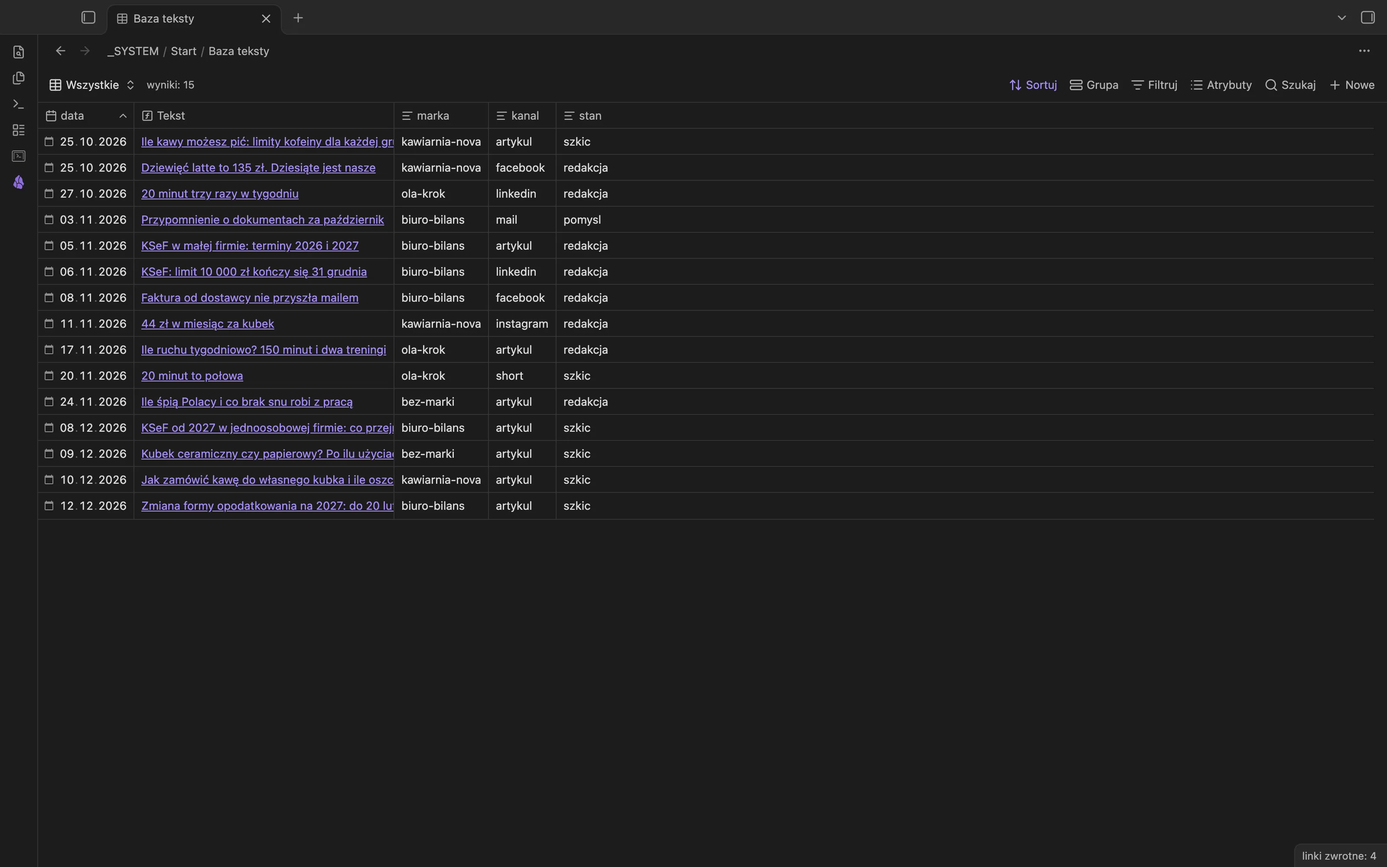This screenshot has height=867, width=1387.
Task: Click the calendar icon for 03.11.2026 row
Action: 49,220
